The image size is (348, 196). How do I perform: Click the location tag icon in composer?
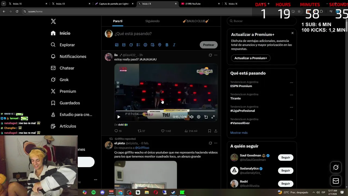point(160,45)
